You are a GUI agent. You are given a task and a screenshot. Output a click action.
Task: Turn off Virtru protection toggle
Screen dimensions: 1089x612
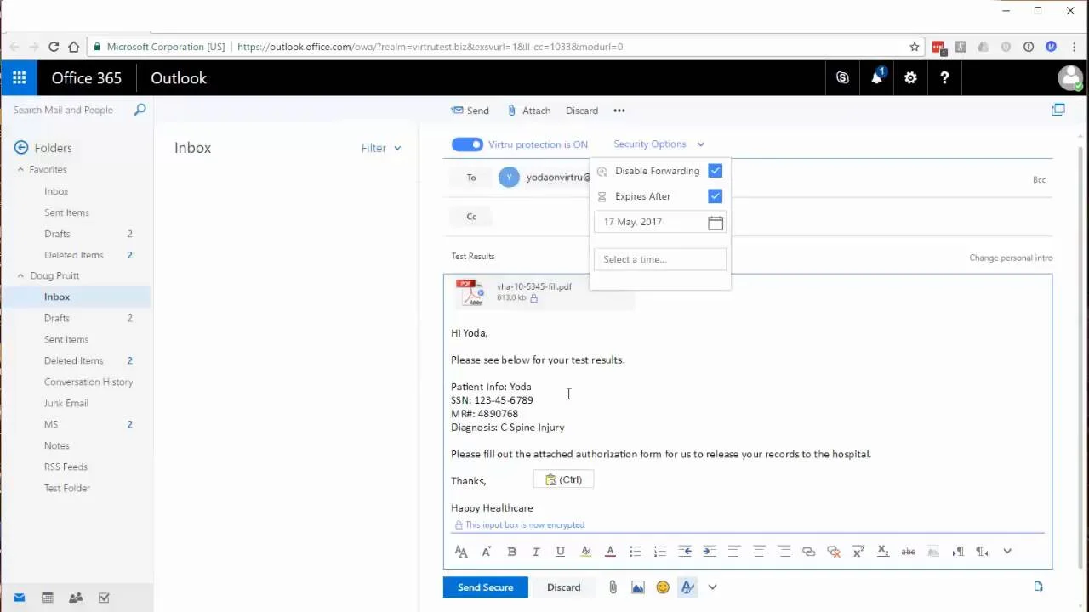pos(467,144)
